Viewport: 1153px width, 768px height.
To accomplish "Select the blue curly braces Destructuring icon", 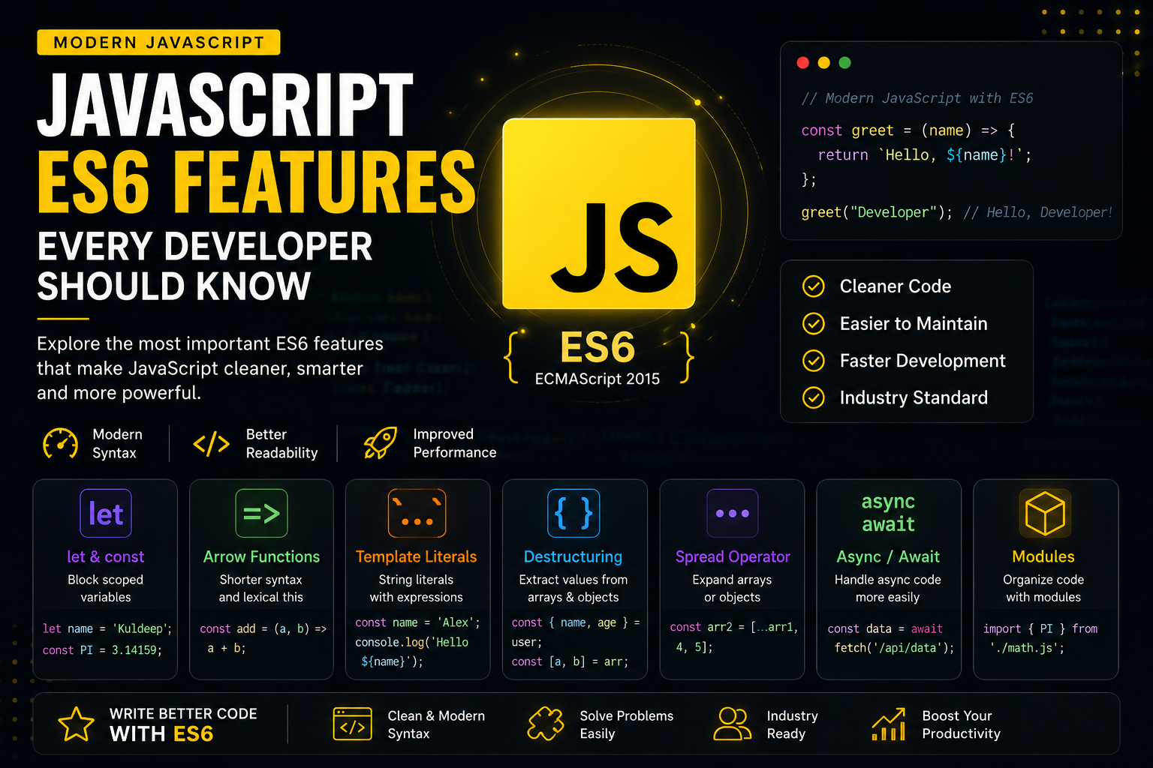I will click(573, 514).
